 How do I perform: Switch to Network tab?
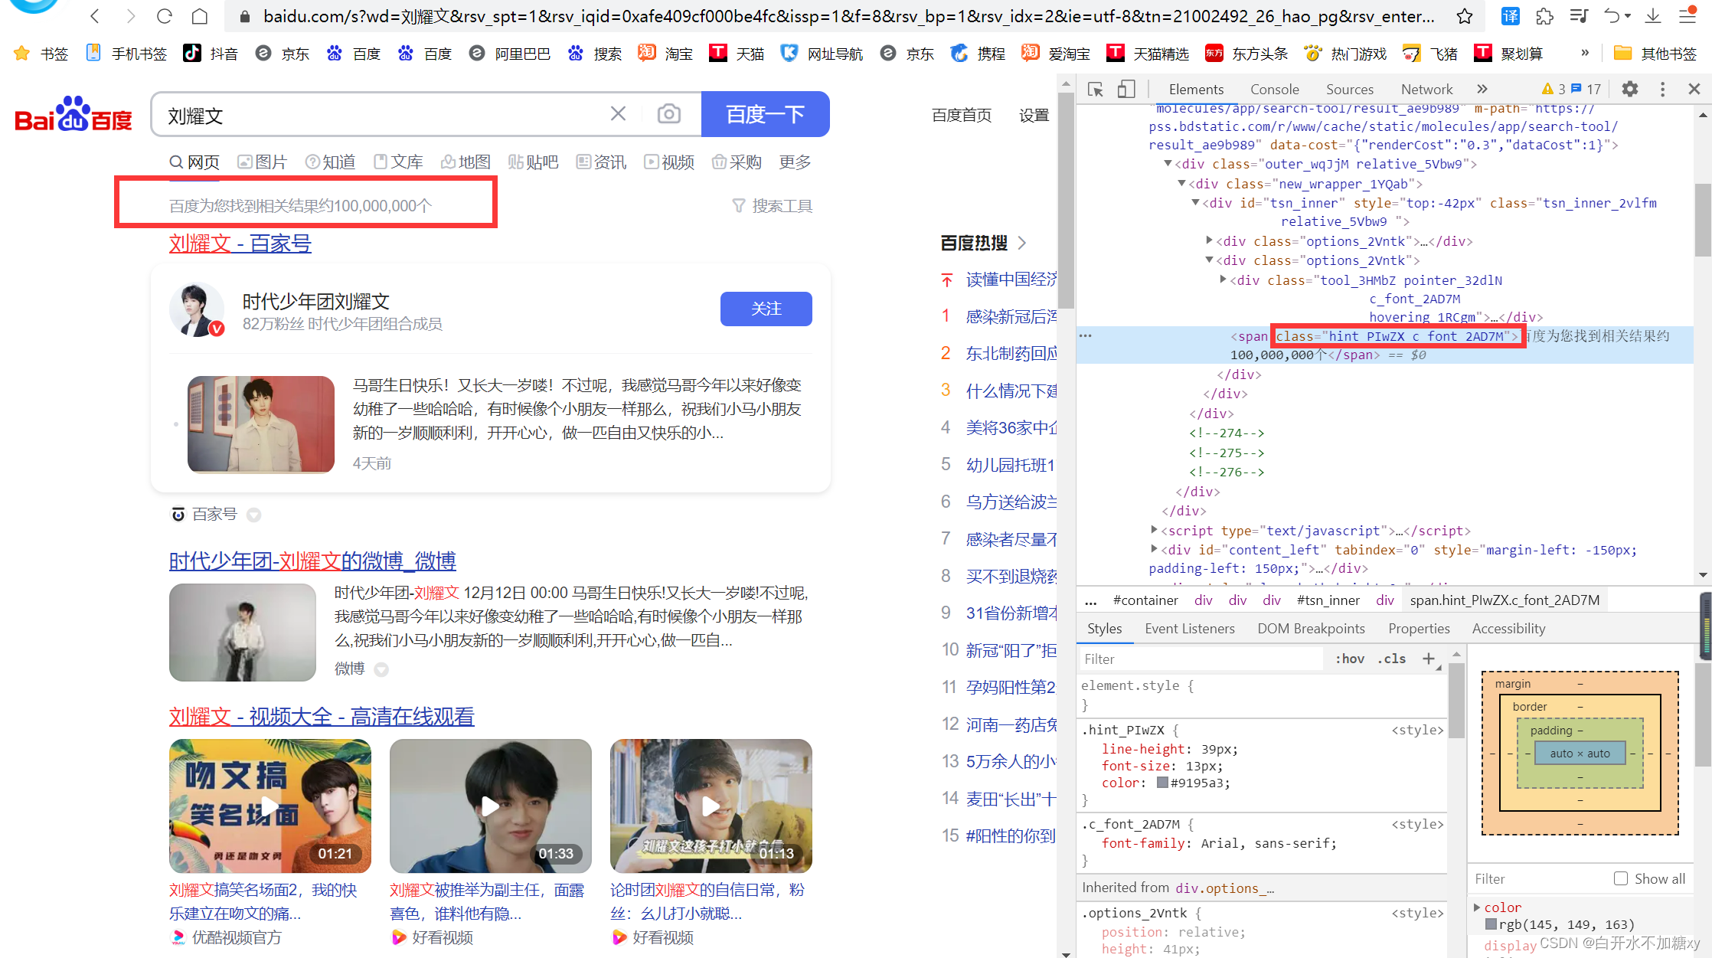point(1426,90)
